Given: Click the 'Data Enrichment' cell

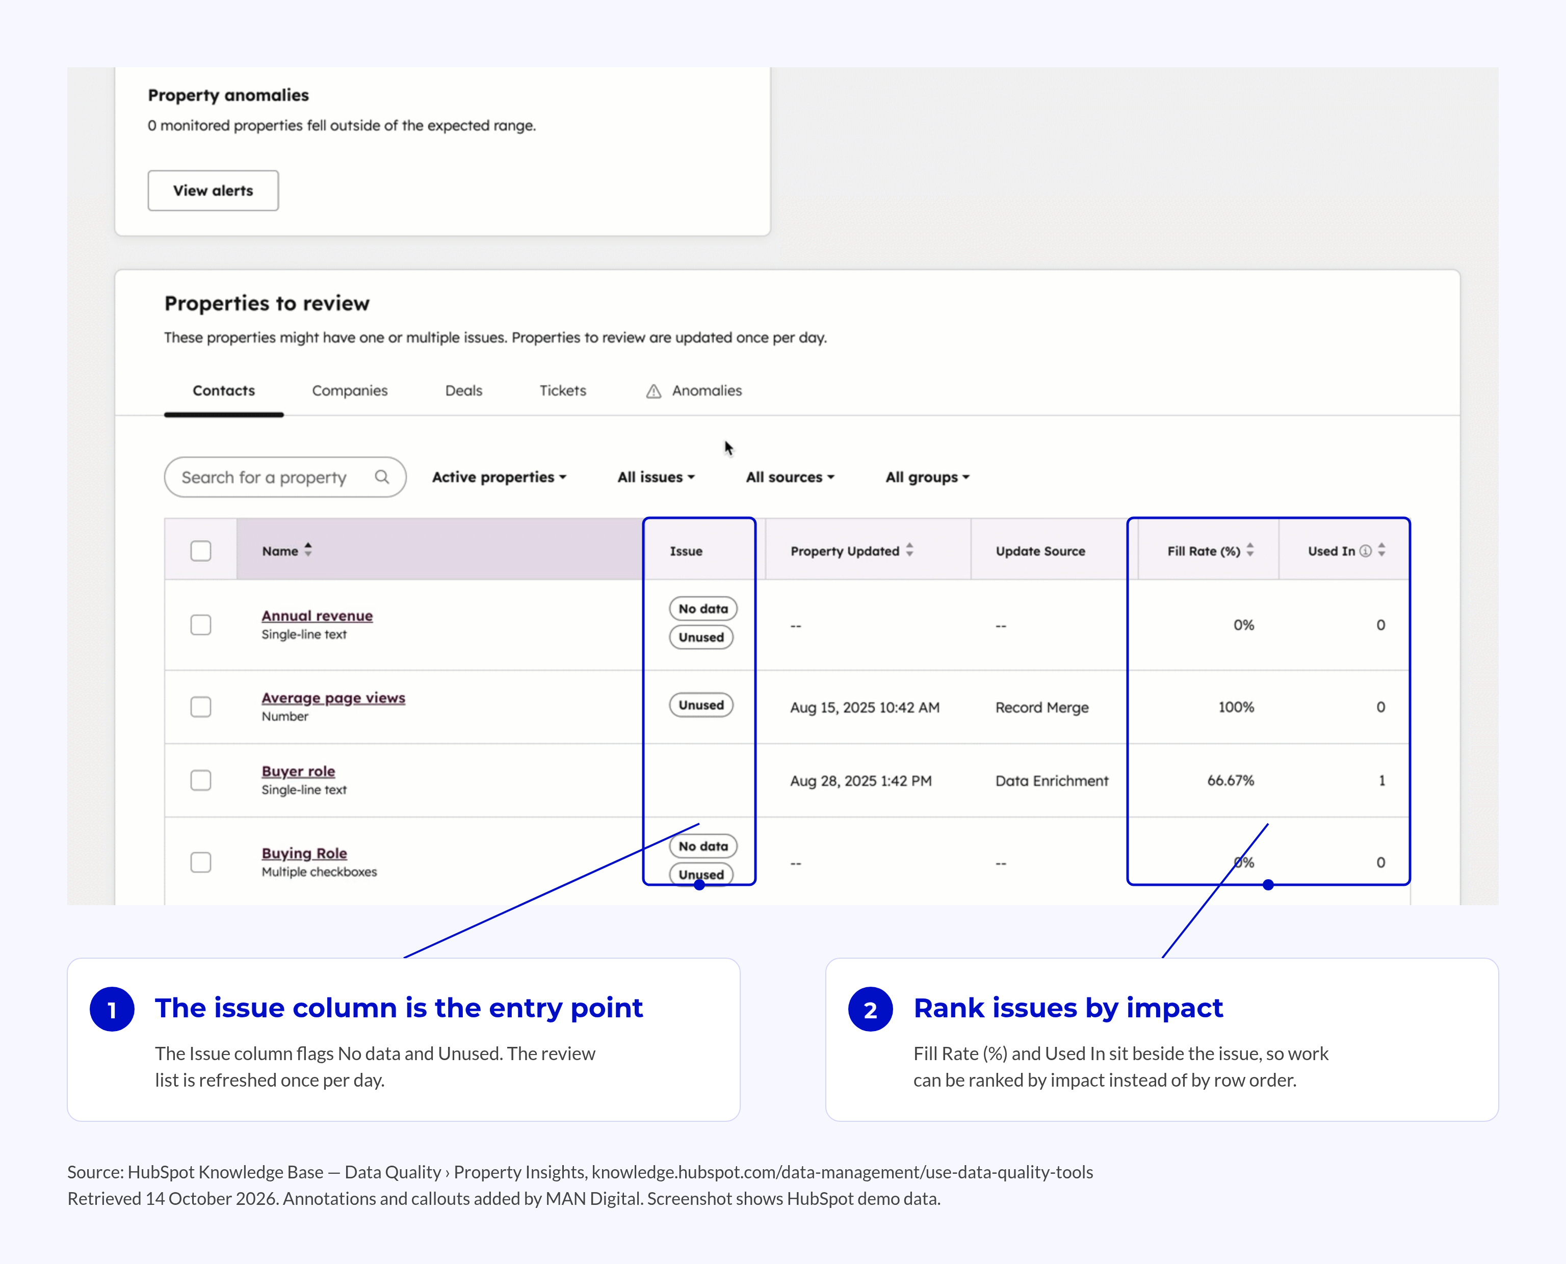Looking at the screenshot, I should coord(1052,781).
